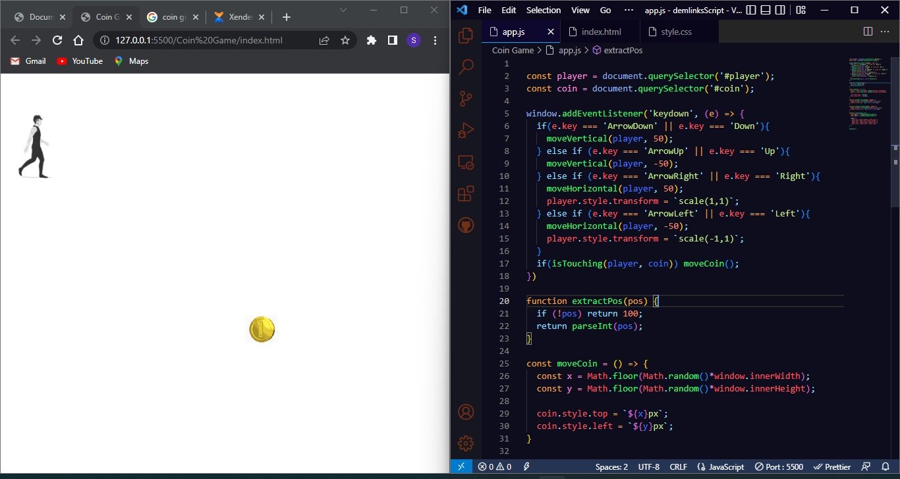The width and height of the screenshot is (900, 479).
Task: Open the Go menu in the menu bar
Action: coord(605,10)
